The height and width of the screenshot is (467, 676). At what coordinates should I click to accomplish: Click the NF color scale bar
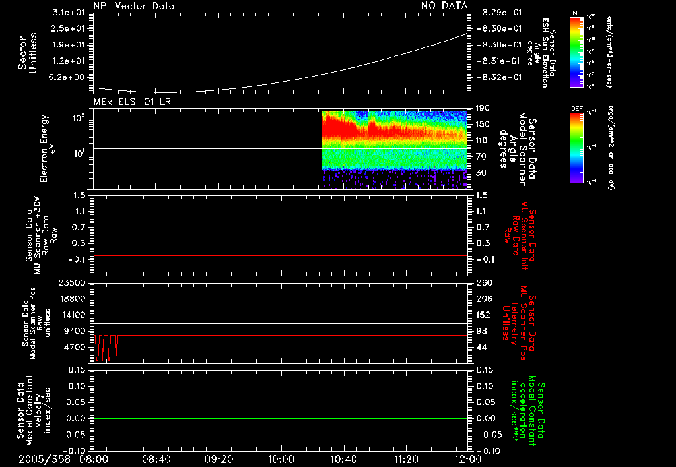[577, 52]
